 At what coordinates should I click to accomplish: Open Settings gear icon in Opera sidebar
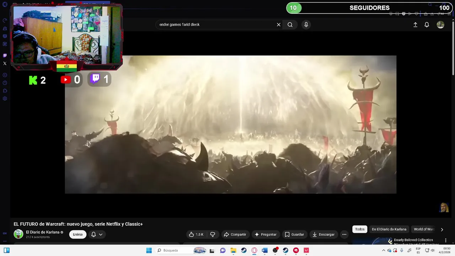pyautogui.click(x=5, y=98)
